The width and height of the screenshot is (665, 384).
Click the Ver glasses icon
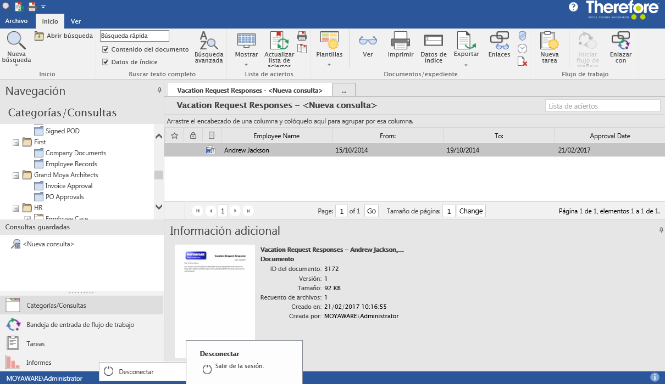point(368,45)
